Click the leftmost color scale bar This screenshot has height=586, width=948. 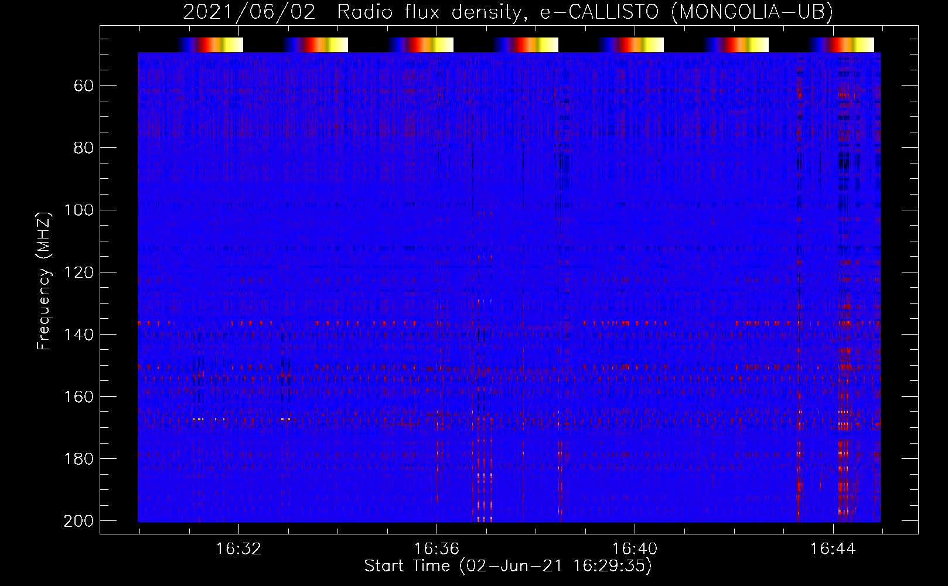point(210,45)
